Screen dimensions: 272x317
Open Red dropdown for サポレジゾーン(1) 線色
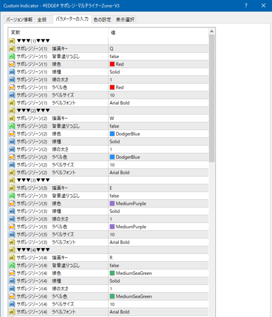[158, 64]
